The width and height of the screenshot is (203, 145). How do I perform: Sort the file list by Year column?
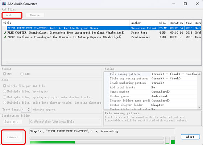pos(189,23)
